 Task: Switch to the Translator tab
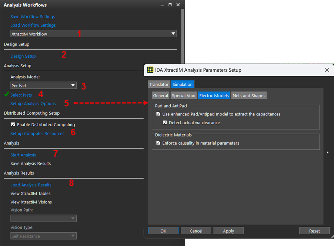click(159, 85)
